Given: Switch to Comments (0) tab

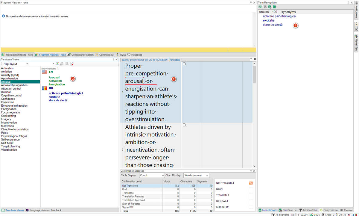Looking at the screenshot, I should pos(105,55).
